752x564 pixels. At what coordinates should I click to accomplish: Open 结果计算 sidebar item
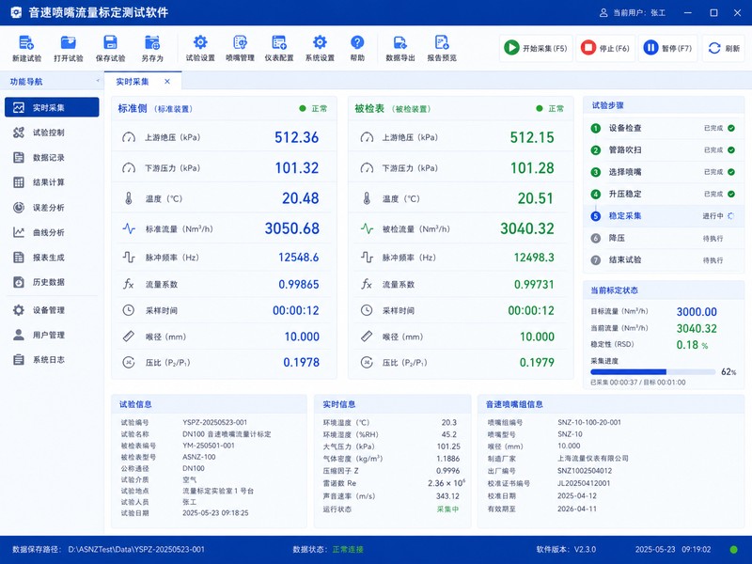click(52, 182)
